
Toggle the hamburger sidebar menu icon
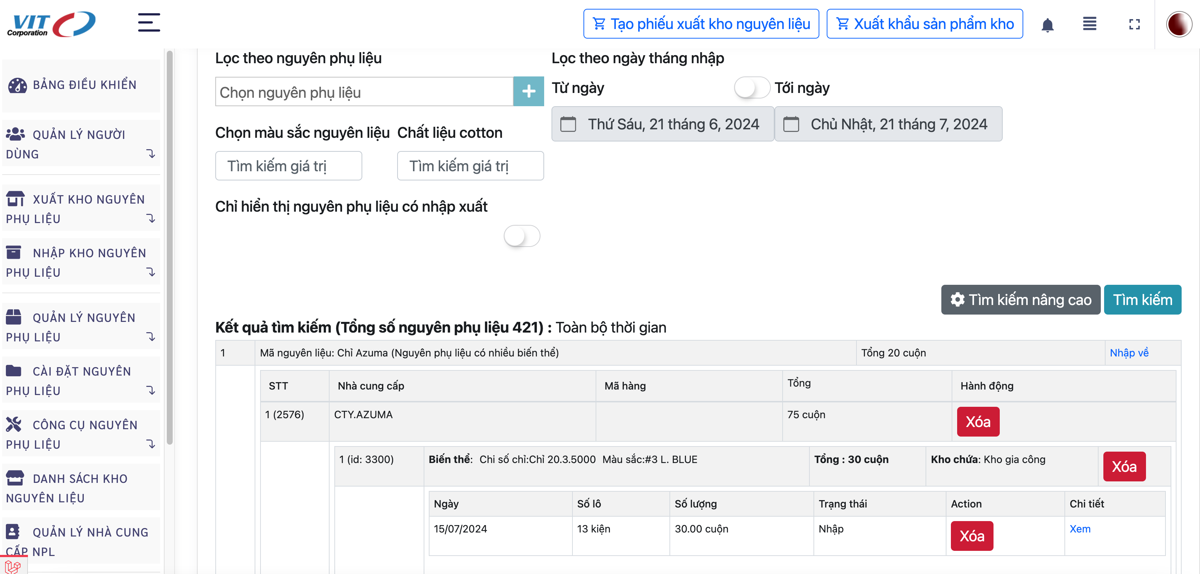tap(149, 23)
